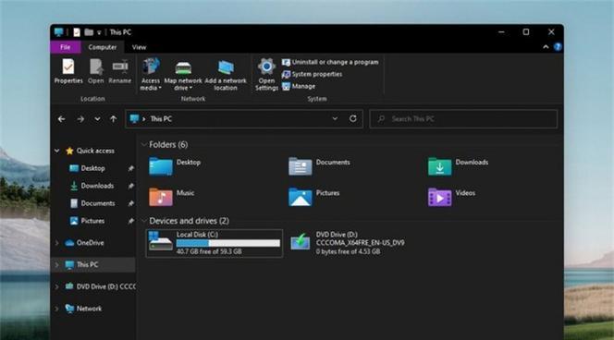Collapse the Quick access tree

pyautogui.click(x=57, y=151)
